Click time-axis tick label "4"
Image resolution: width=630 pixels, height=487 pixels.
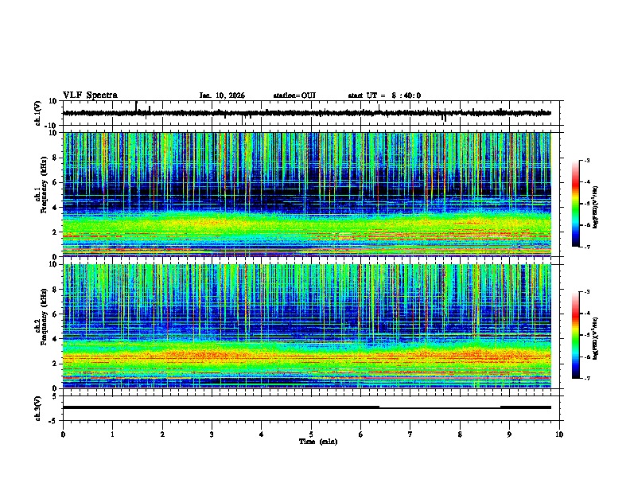tap(262, 434)
